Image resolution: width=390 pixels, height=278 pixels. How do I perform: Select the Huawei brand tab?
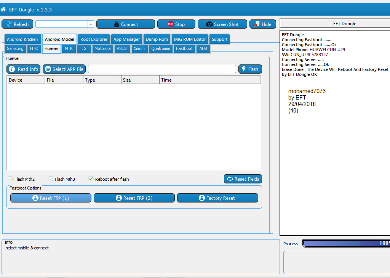(51, 48)
